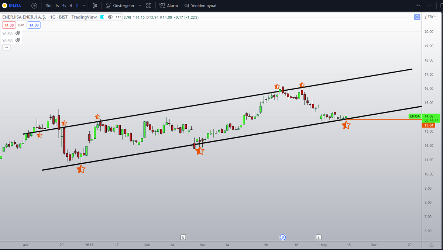Start Yeniden oynat bar replay
This screenshot has height=250, width=443.
point(200,6)
